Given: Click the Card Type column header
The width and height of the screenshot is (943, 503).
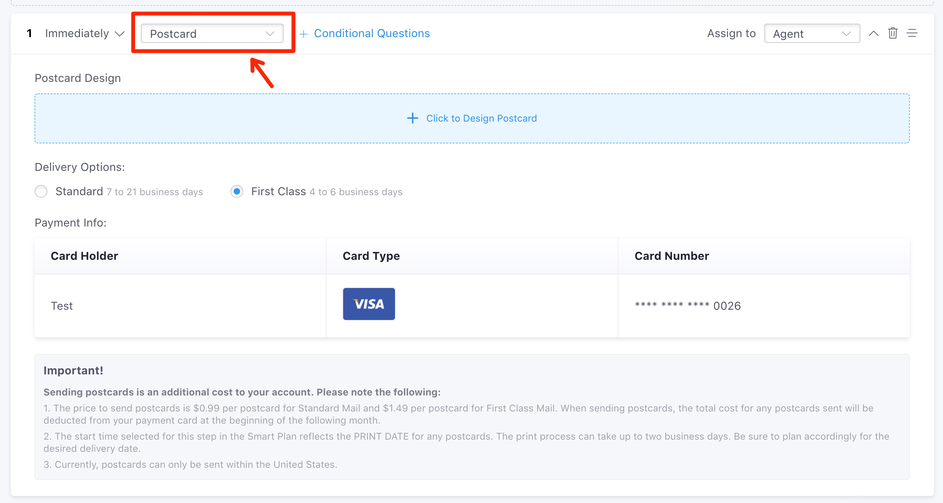Looking at the screenshot, I should click(x=371, y=256).
